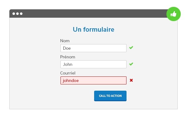Click the CALL TO ACTION button
187x118 pixels.
110,96
